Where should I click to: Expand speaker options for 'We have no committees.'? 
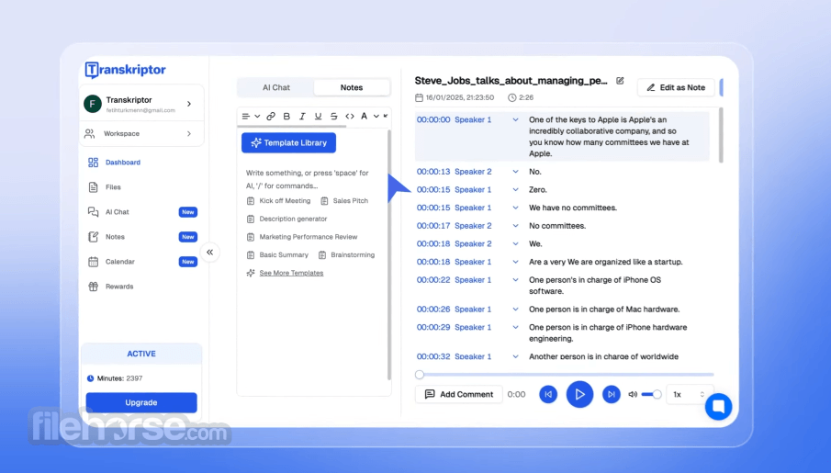[x=515, y=208]
